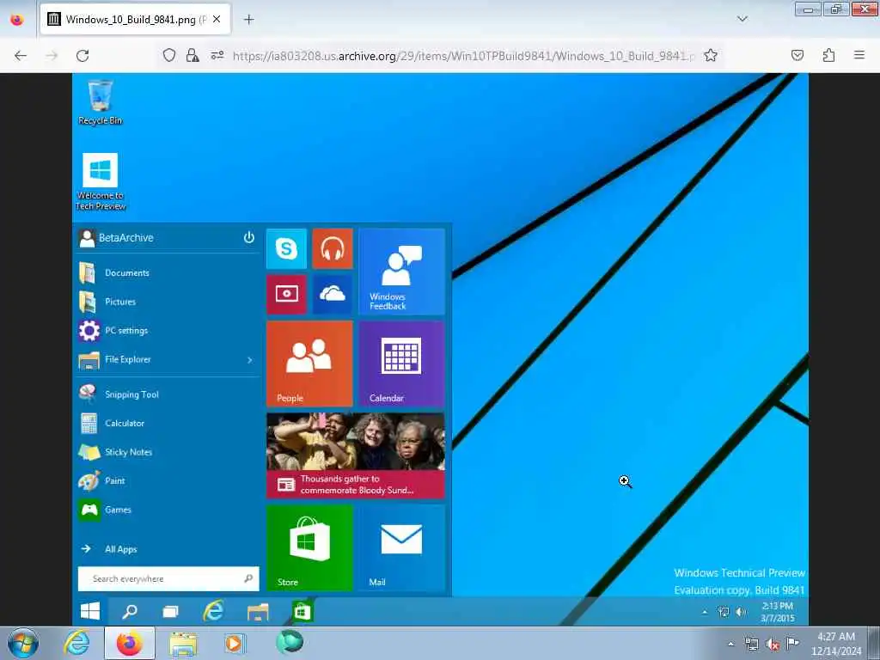880x660 pixels.
Task: Click the Calendar tile
Action: (402, 364)
